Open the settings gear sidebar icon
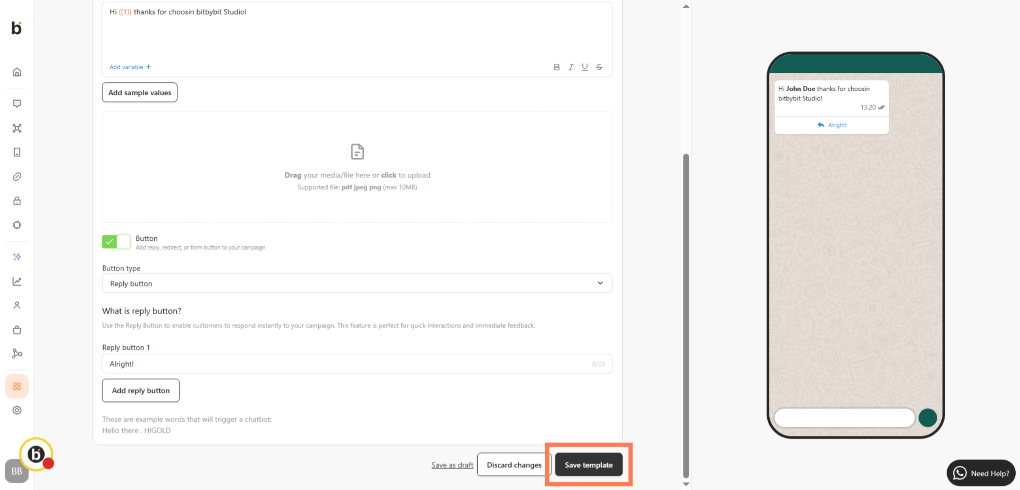The height and width of the screenshot is (490, 1020). [17, 410]
